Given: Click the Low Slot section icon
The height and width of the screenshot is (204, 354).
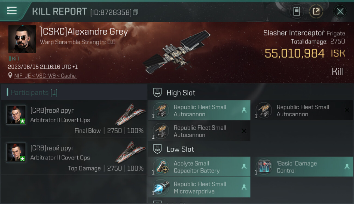Looking at the screenshot, I should 157,149.
